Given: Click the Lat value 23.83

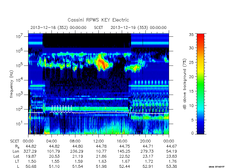Looking at the screenshot, I should click(172, 156).
